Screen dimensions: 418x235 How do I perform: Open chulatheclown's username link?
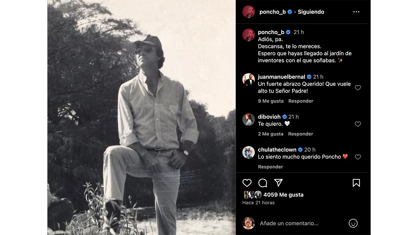coord(277,150)
